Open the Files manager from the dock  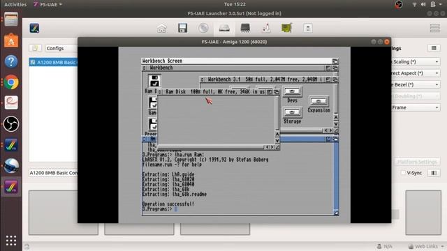[11, 20]
